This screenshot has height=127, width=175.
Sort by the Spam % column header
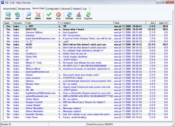point(162,23)
